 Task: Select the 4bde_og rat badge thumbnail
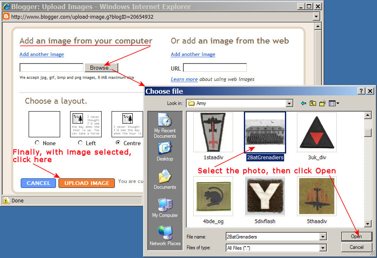(213, 196)
